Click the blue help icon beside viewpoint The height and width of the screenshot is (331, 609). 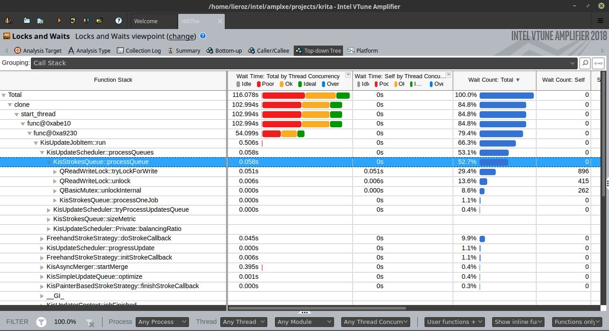pos(203,36)
